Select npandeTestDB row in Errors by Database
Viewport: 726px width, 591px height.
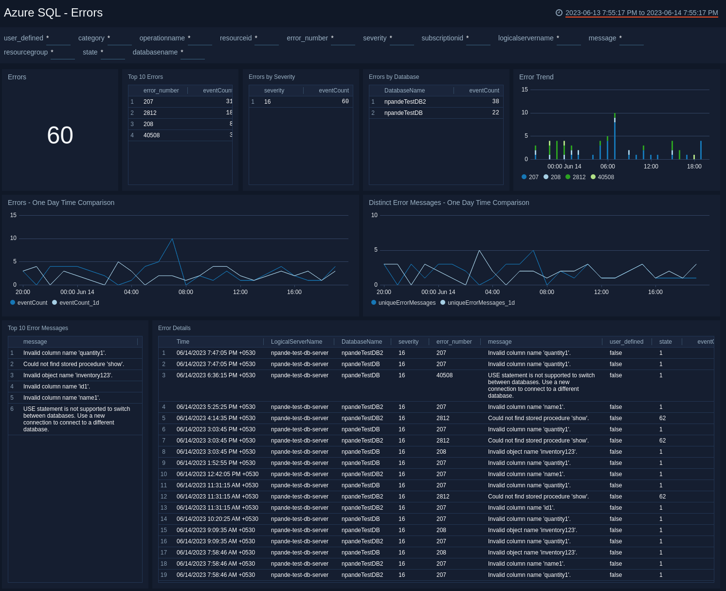tap(436, 113)
